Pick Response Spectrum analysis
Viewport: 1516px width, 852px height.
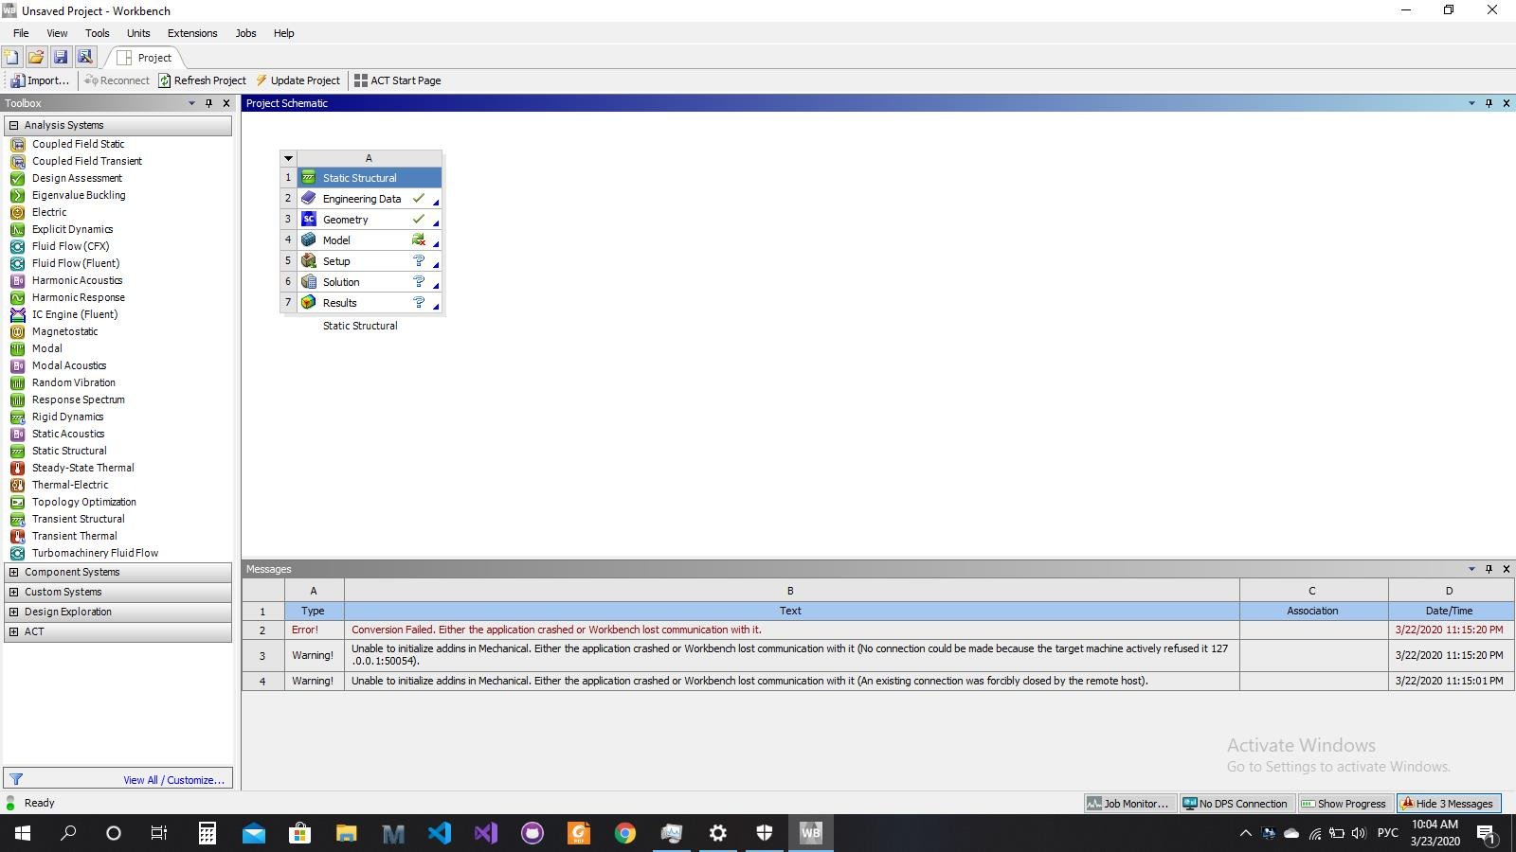pos(78,399)
